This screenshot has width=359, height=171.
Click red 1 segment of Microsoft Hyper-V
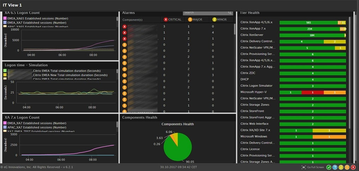(312, 92)
